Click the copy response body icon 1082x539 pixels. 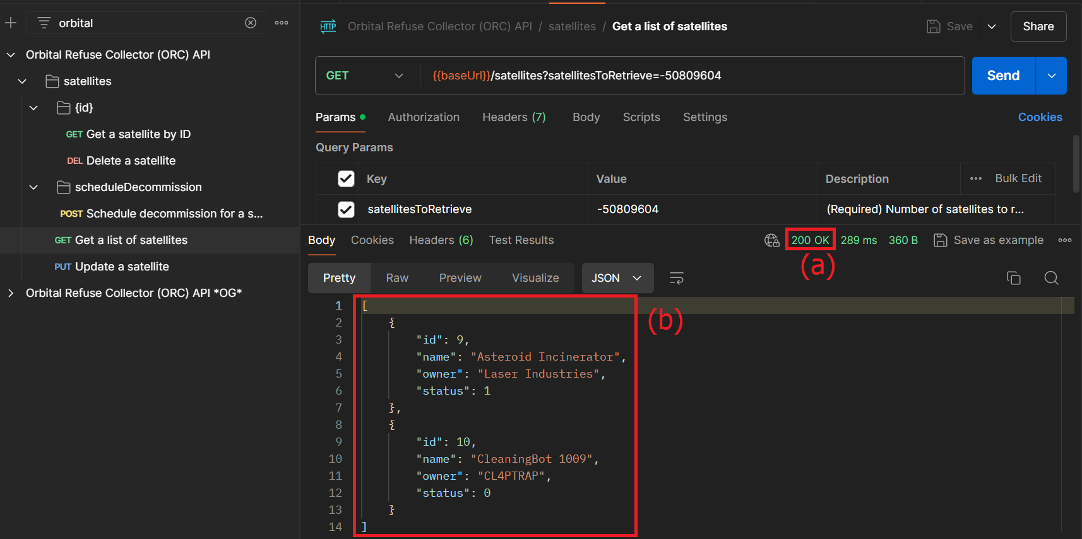point(1013,278)
